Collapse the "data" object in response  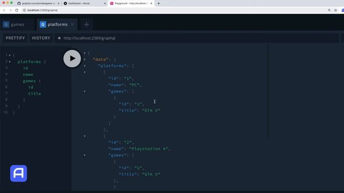85,60
